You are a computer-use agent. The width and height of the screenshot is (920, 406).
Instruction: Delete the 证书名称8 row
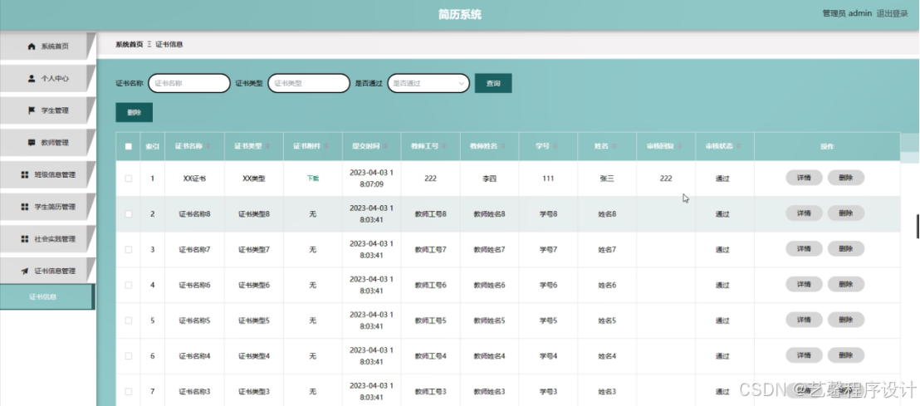coord(846,213)
